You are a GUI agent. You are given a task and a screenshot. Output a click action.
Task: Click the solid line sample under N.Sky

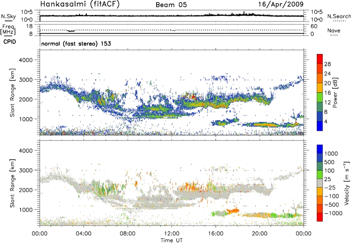[8, 21]
